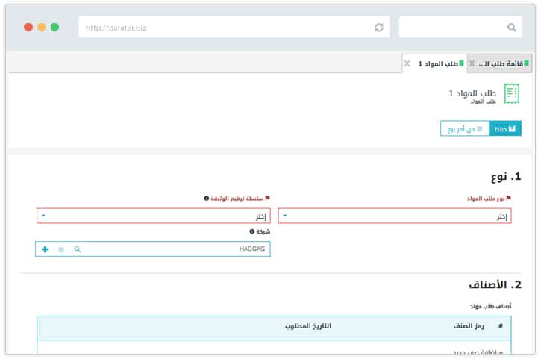
Task: Close the طلب المواد 1 tab
Action: [x=407, y=64]
